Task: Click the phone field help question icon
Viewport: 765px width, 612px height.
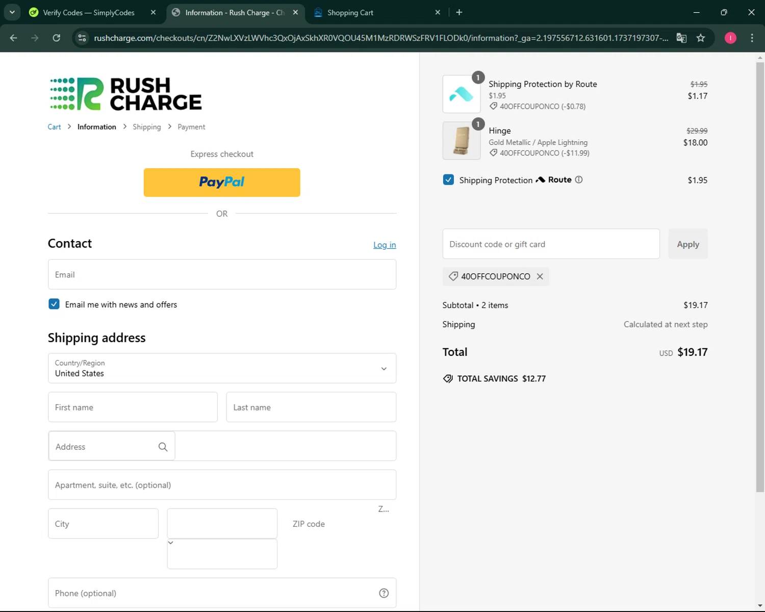Action: (x=384, y=593)
